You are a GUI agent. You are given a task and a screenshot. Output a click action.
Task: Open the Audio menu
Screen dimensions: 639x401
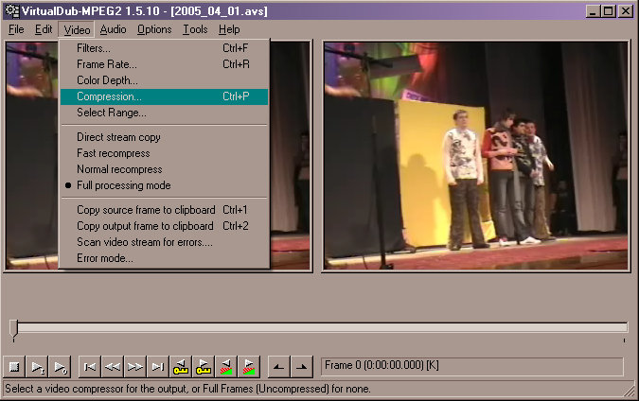click(113, 29)
